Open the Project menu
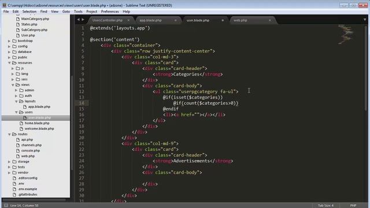This screenshot has width=370, height=208. pyautogui.click(x=91, y=12)
